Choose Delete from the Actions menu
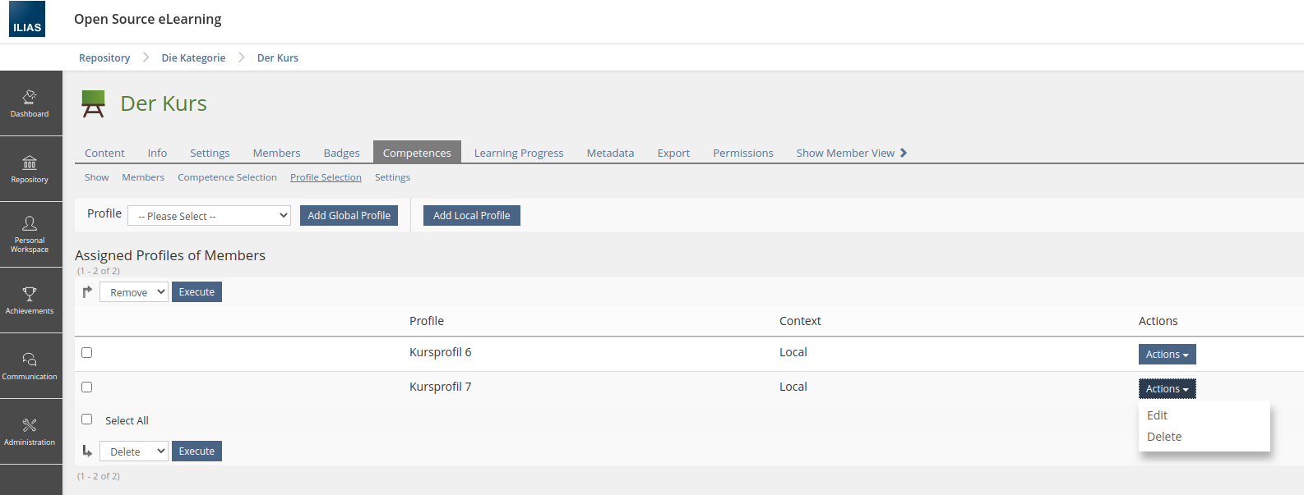Screen dimensions: 1304x495 pos(1163,437)
